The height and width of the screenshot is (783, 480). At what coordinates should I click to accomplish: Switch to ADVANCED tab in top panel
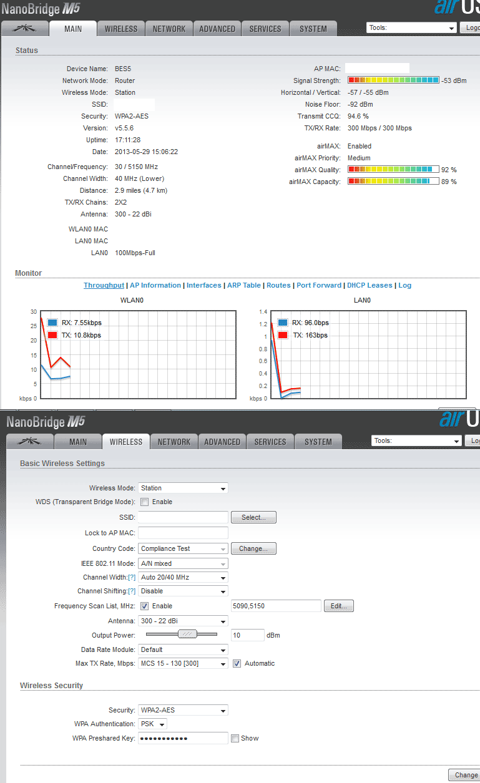[x=217, y=29]
